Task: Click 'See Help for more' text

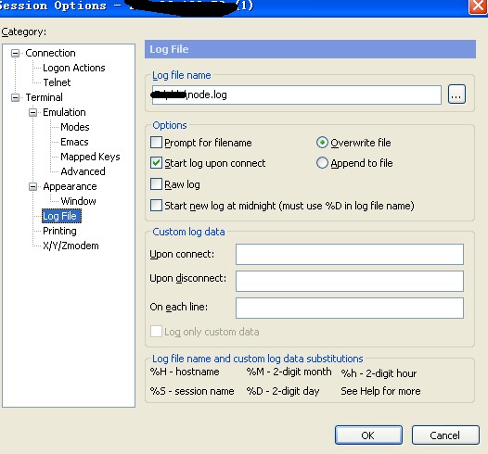Action: 380,391
